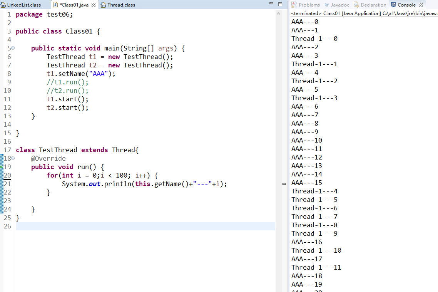Click console output line 'Thread-1---4'
The height and width of the screenshot is (292, 438).
(314, 191)
